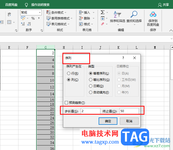Expand the formula bar arrow
This screenshot has height=150, width=173.
[171, 39]
